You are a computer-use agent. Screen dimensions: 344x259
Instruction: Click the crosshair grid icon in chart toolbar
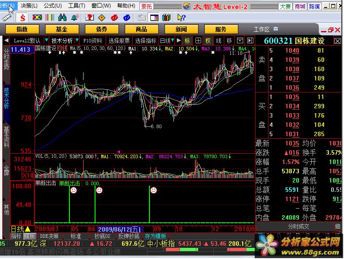pos(198,41)
